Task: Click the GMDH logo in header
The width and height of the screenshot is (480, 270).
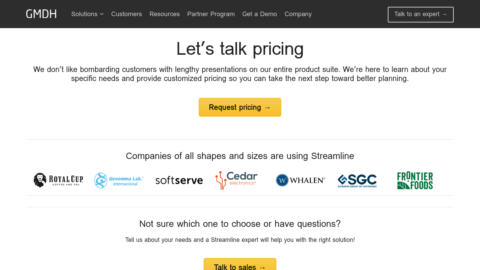Action: (x=41, y=14)
